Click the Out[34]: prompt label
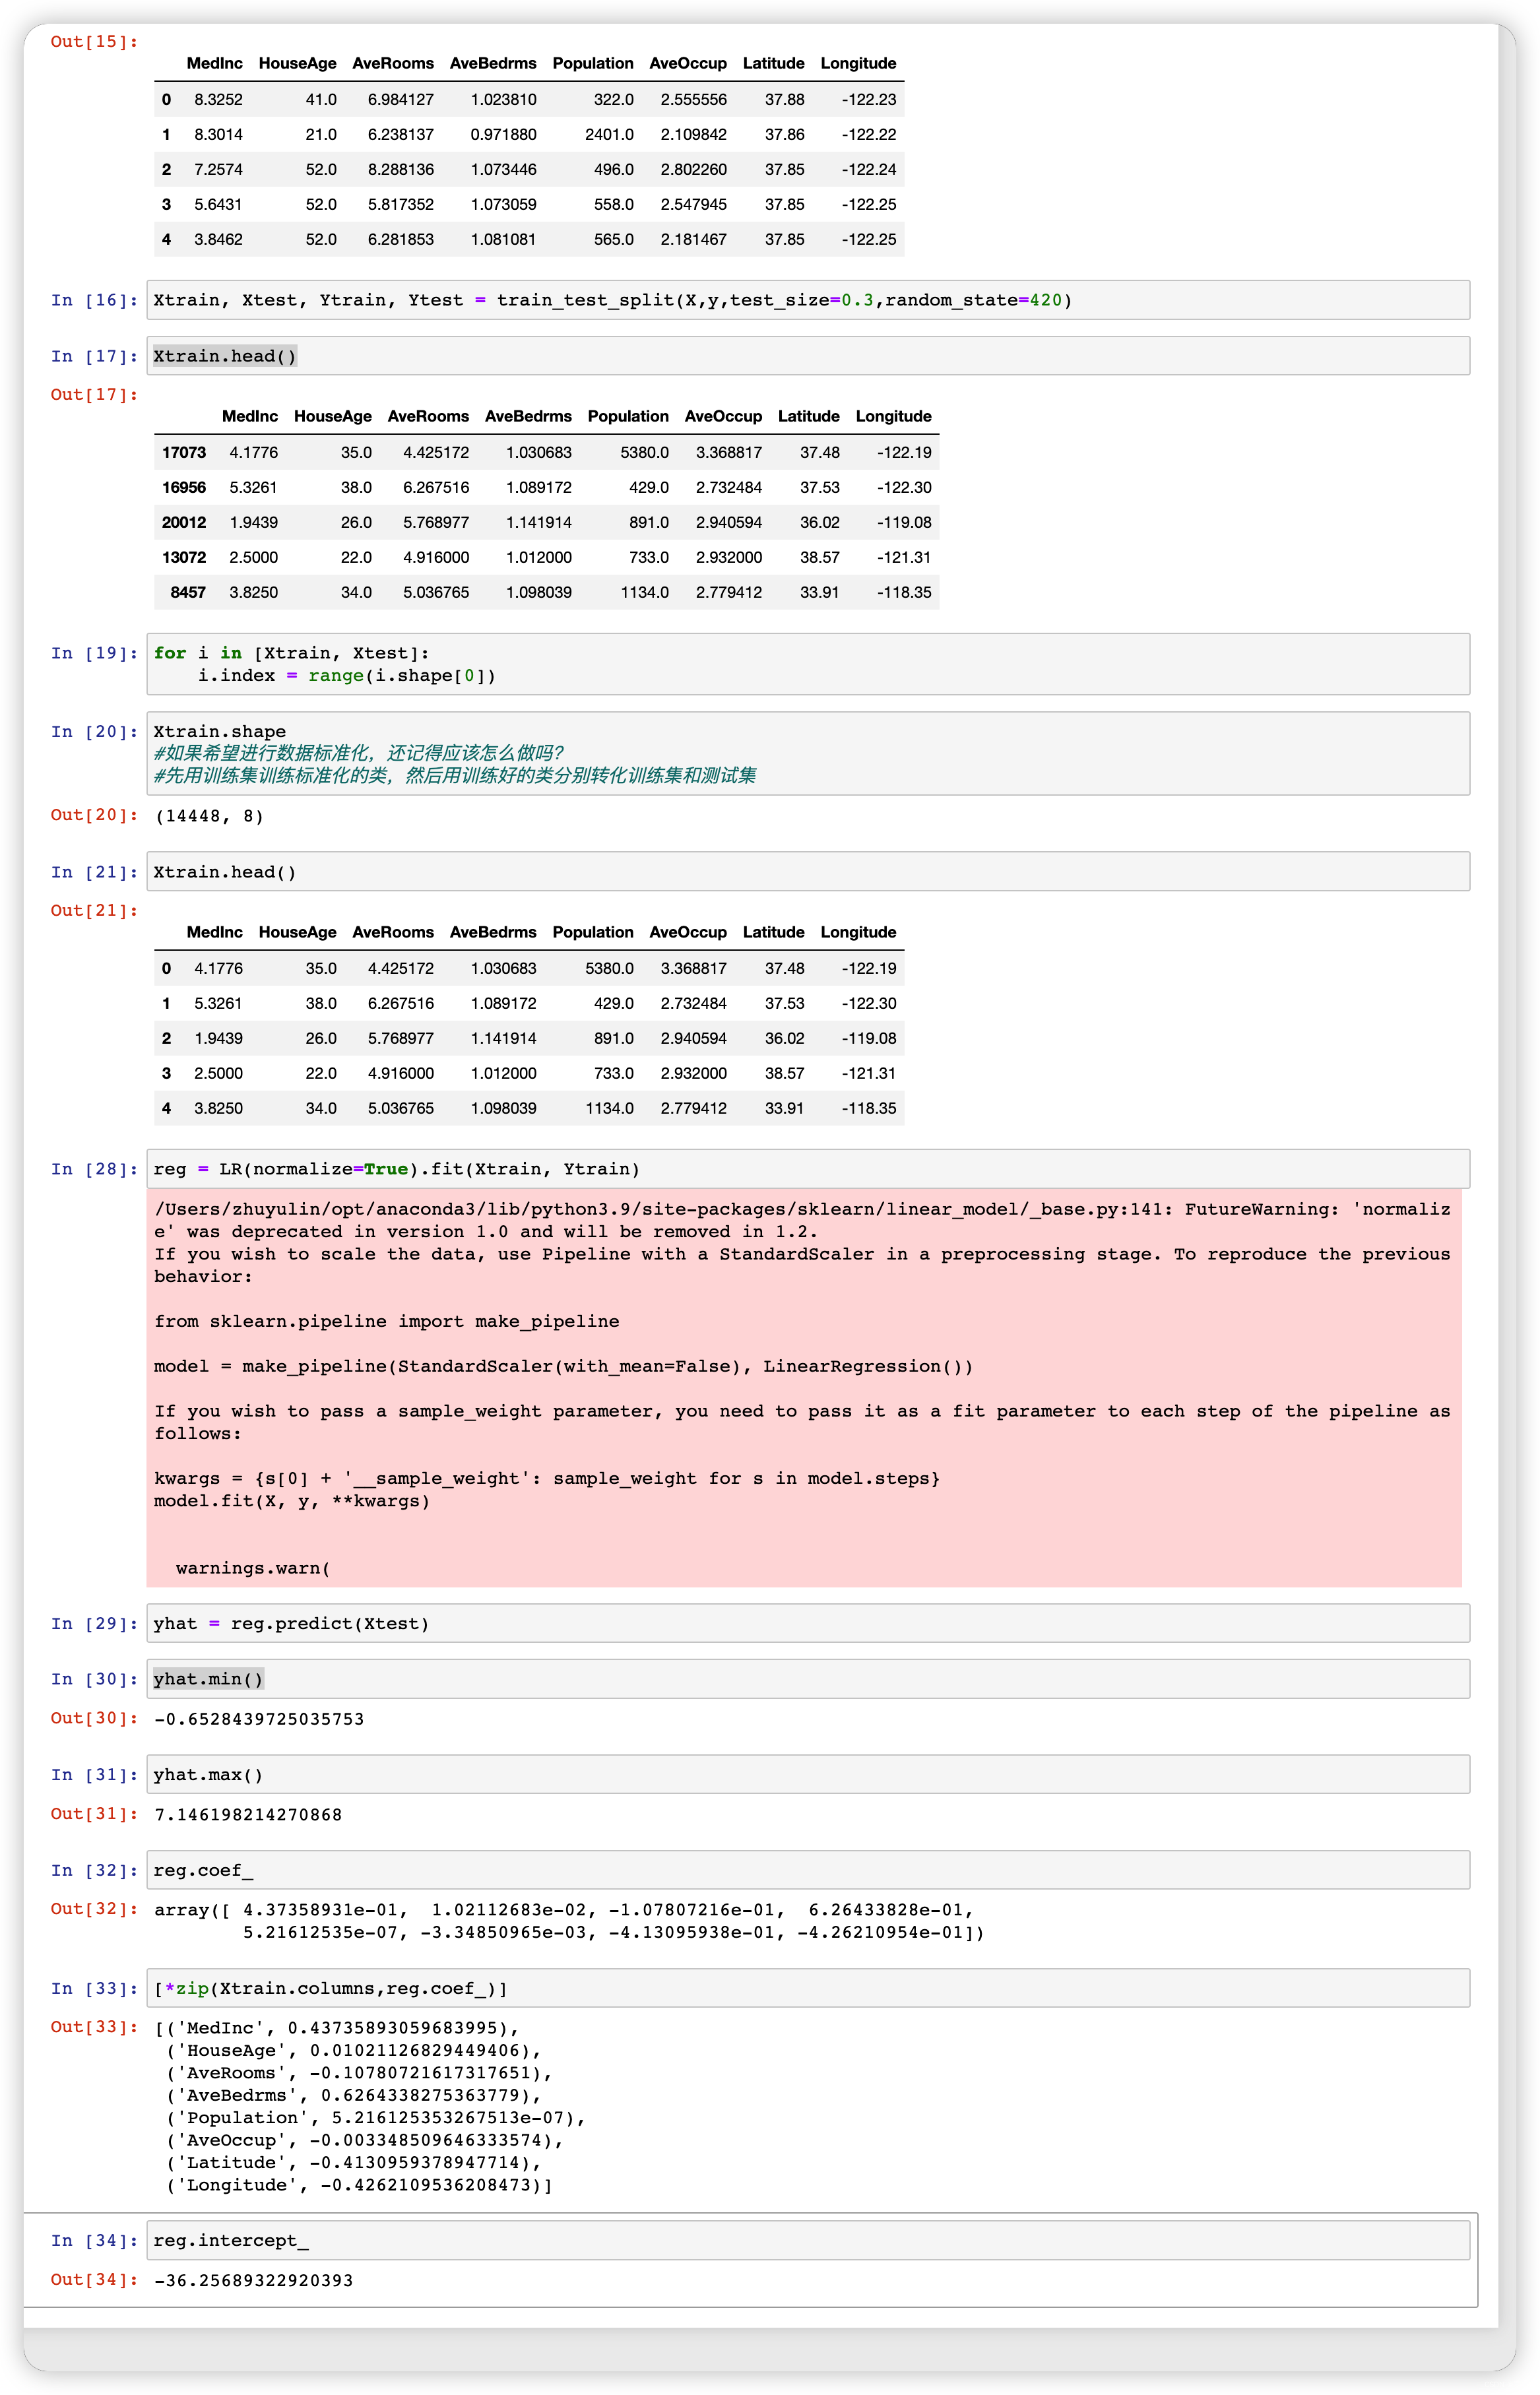The height and width of the screenshot is (2395, 1540). click(94, 2279)
